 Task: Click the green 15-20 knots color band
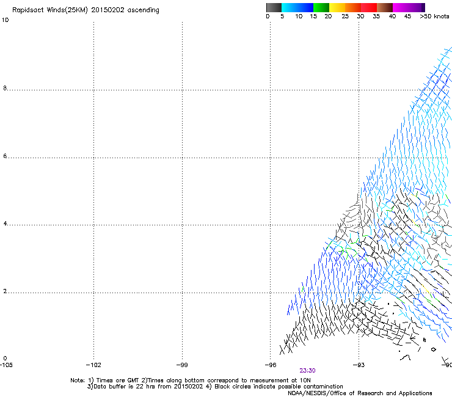[321, 7]
